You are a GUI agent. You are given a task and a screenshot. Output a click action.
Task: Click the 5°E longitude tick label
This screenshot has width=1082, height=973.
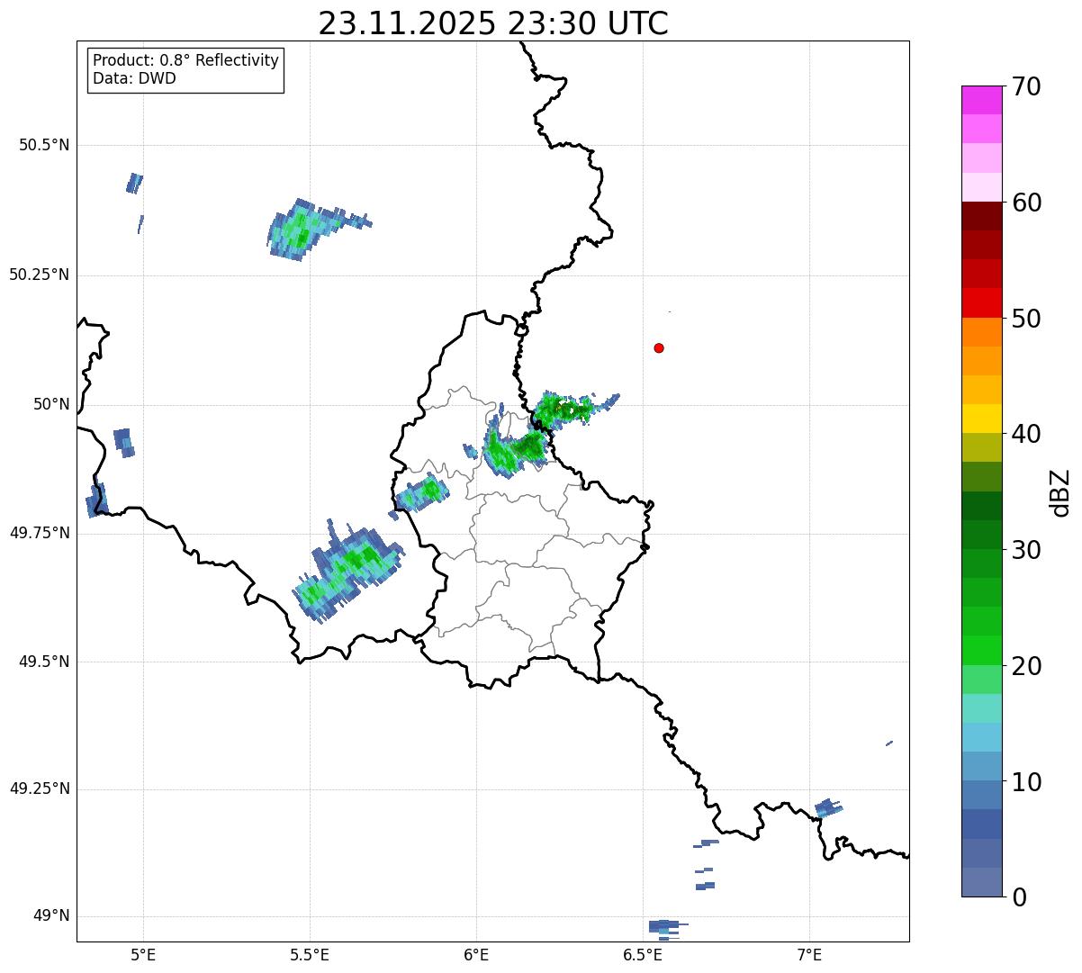point(143,954)
